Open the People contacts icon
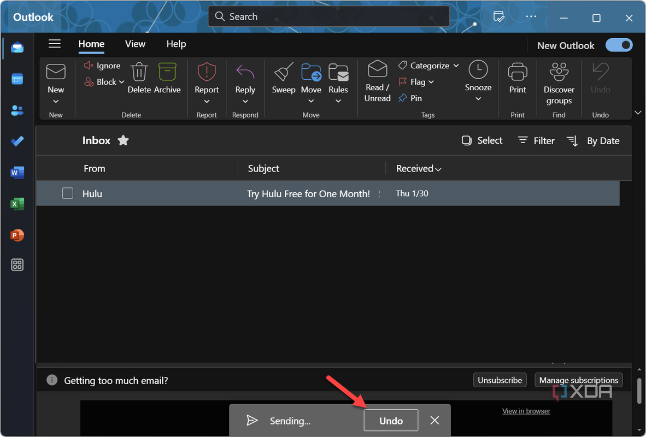646x437 pixels. point(17,110)
